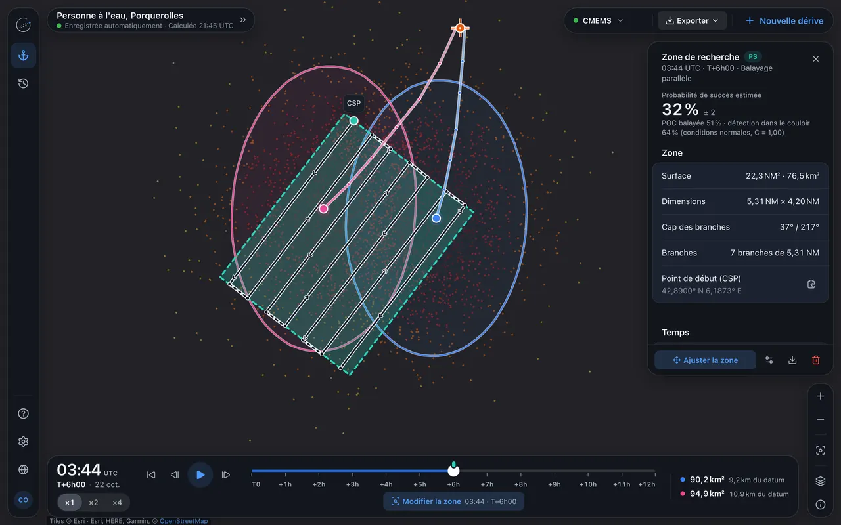Open zone parameters sliders icon
841x525 pixels.
[x=769, y=360]
